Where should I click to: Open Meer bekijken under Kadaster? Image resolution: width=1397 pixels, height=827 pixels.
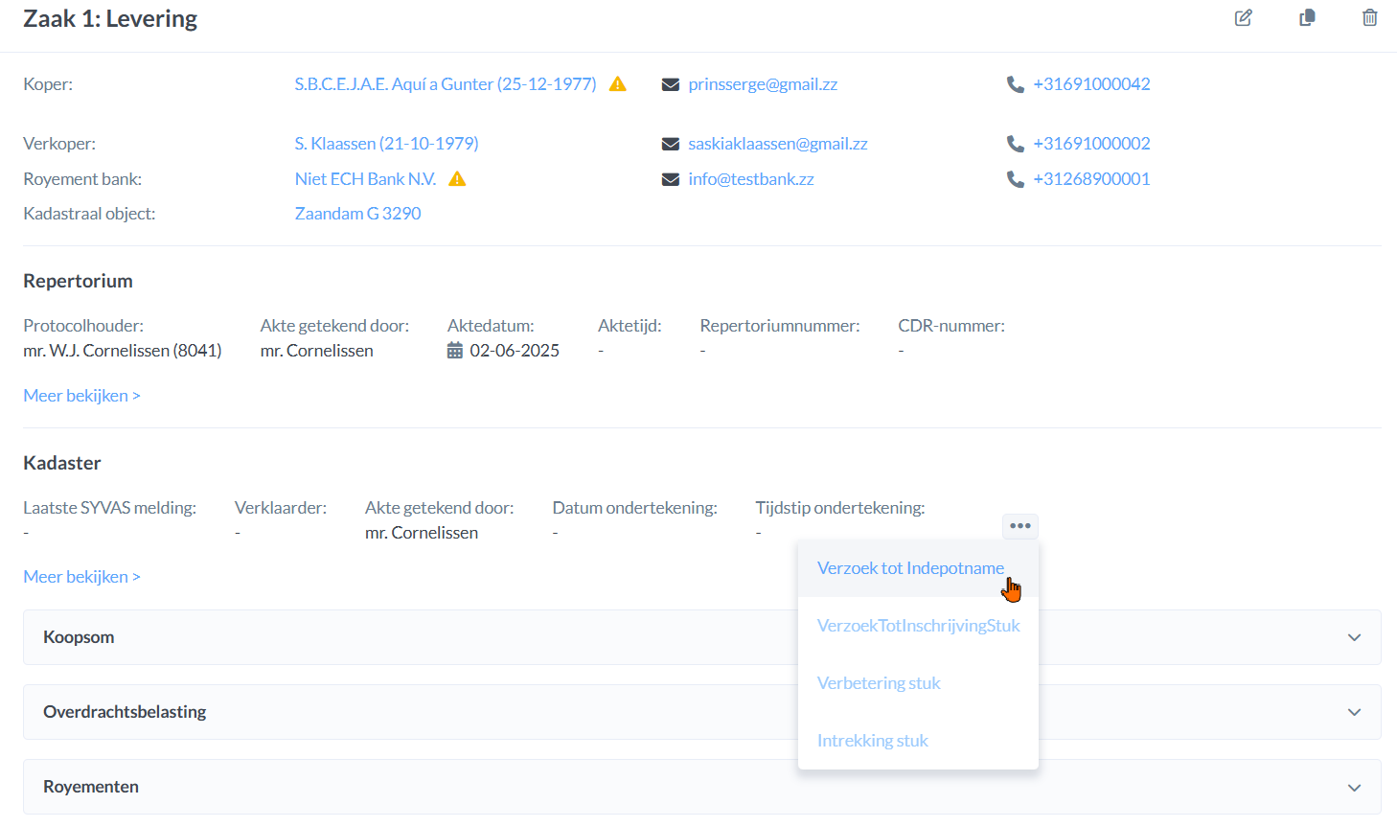(x=81, y=577)
